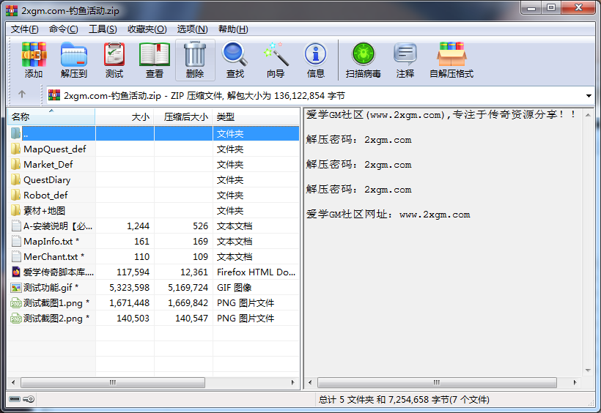Click the disk drive icon in status bar
The image size is (601, 413).
point(15,399)
